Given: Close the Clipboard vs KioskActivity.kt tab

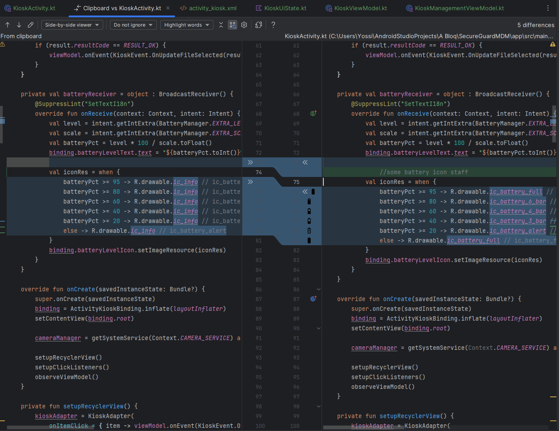Looking at the screenshot, I should pyautogui.click(x=168, y=8).
